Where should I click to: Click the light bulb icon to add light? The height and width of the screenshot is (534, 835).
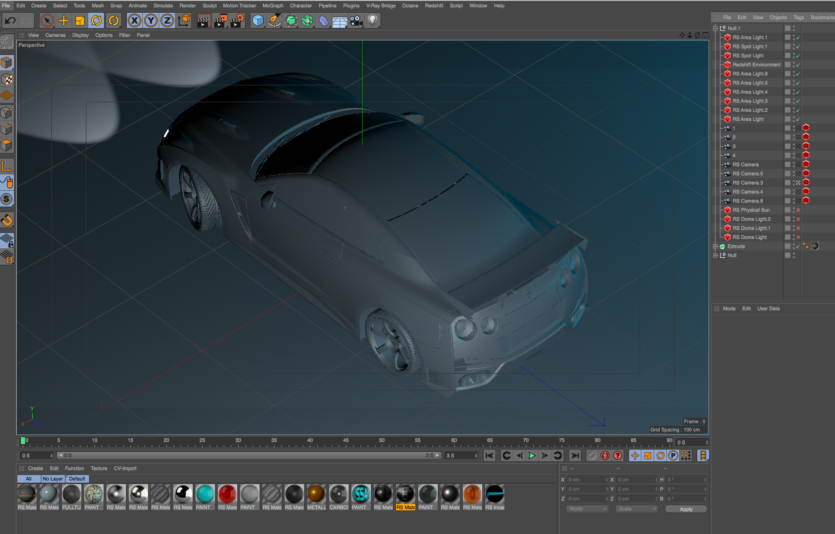[373, 20]
